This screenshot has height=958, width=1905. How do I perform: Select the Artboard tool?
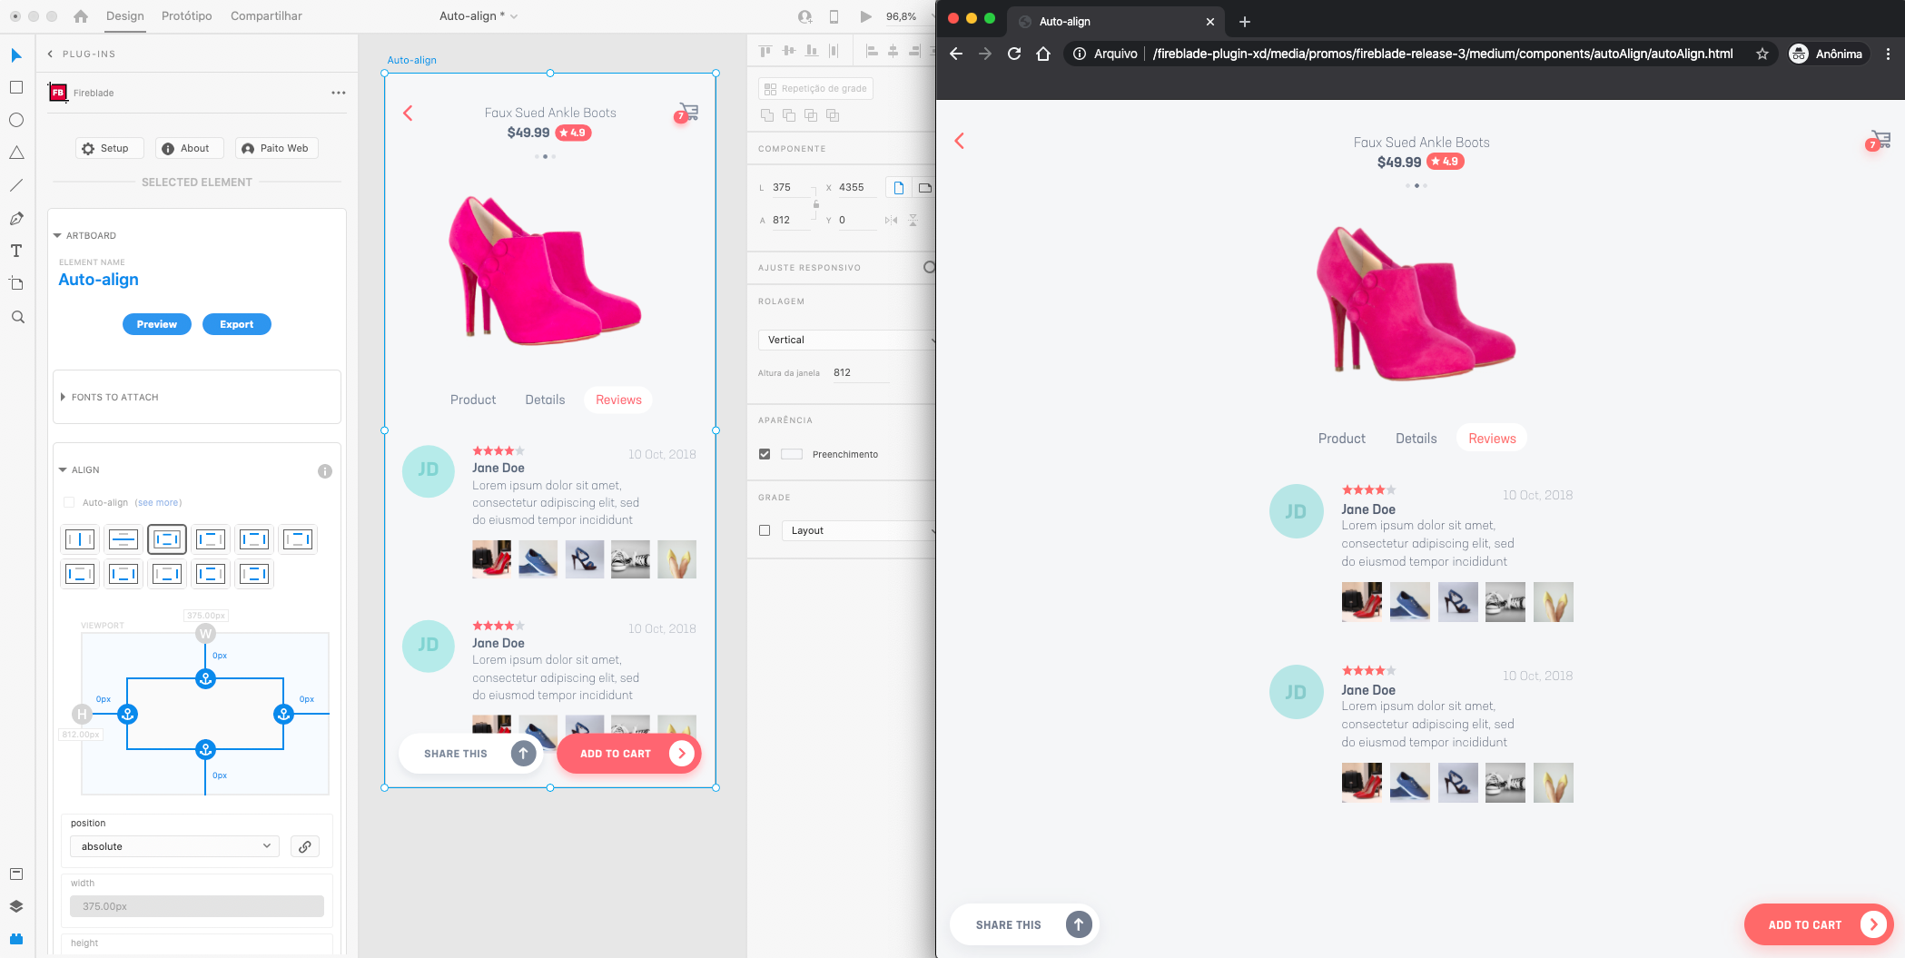pos(16,283)
